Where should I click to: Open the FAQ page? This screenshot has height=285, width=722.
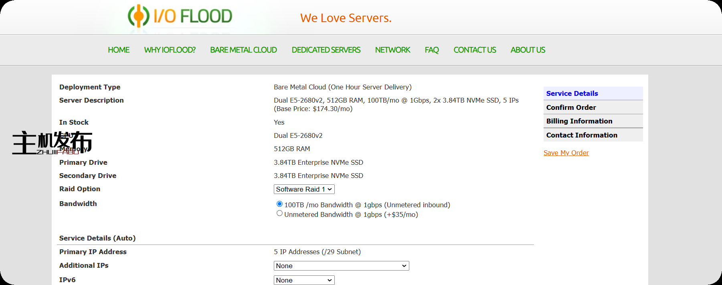pos(432,50)
